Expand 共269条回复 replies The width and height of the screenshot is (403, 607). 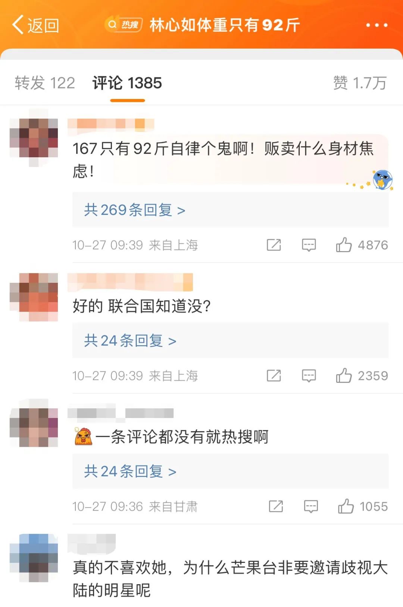[135, 210]
